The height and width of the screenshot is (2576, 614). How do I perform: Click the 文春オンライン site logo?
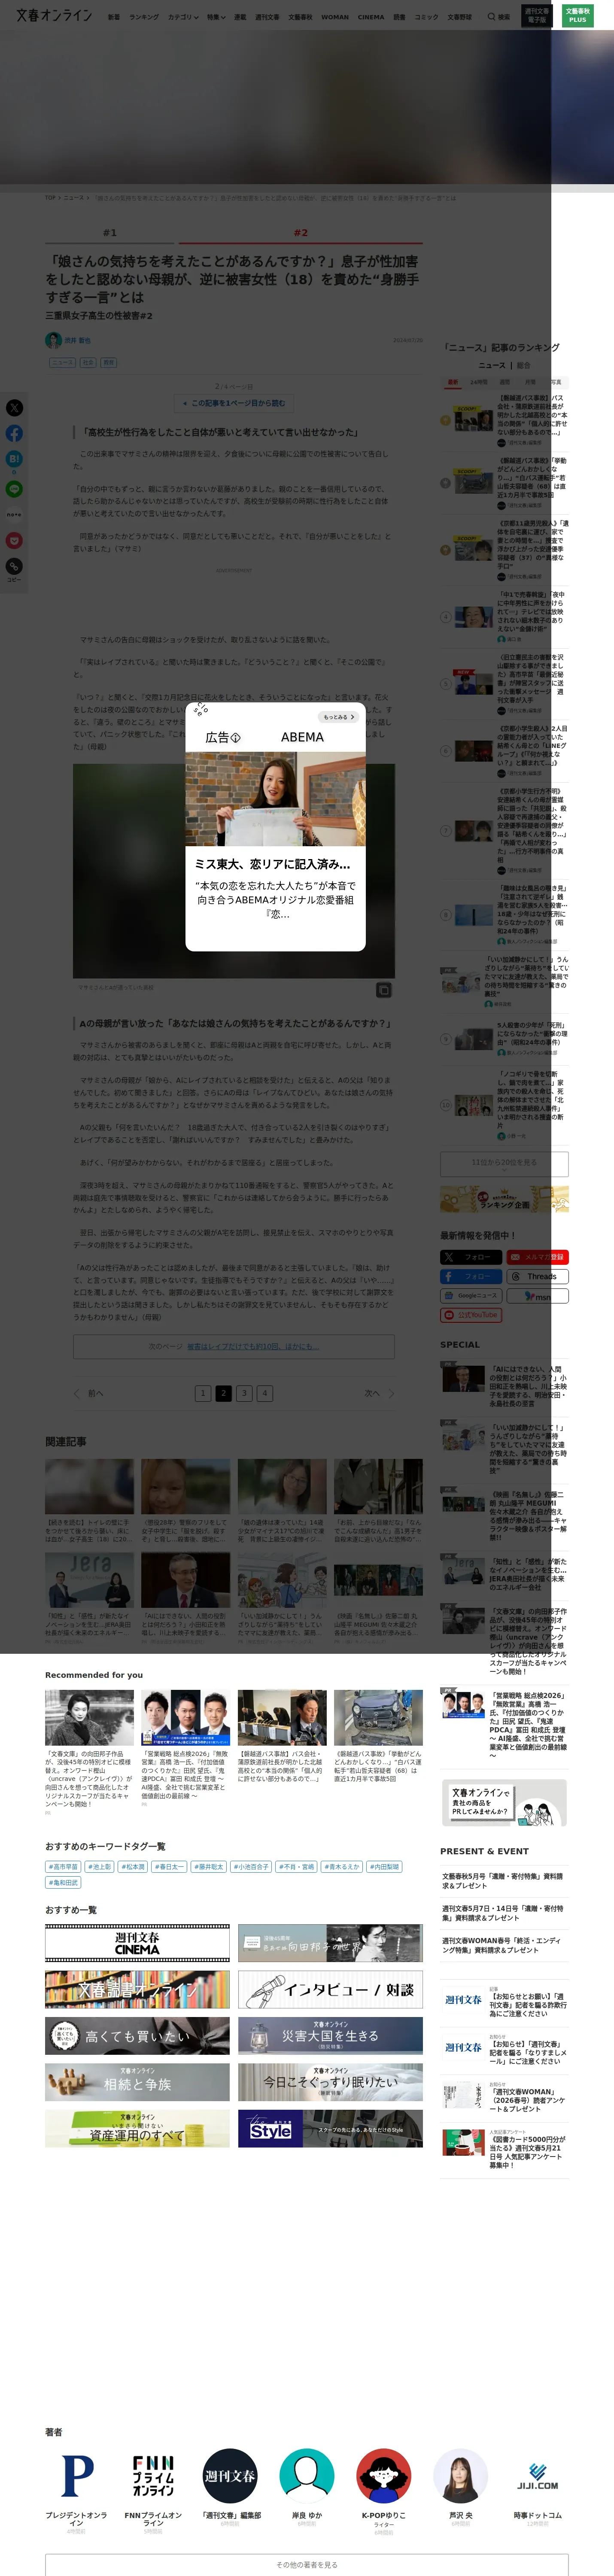click(x=54, y=16)
